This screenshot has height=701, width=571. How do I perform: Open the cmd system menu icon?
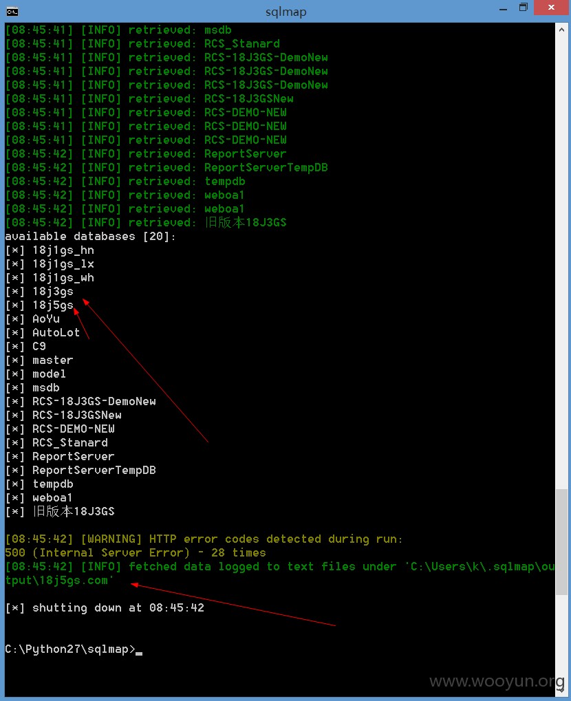(x=12, y=12)
